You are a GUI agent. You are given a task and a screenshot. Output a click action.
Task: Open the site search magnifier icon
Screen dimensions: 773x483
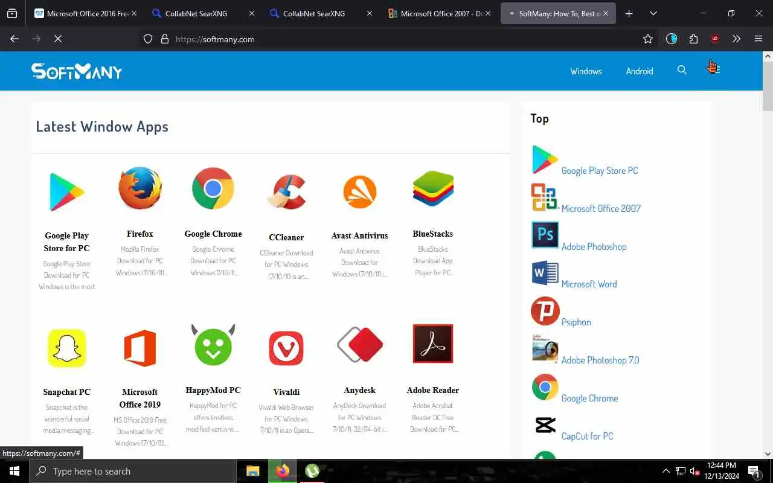click(x=682, y=70)
